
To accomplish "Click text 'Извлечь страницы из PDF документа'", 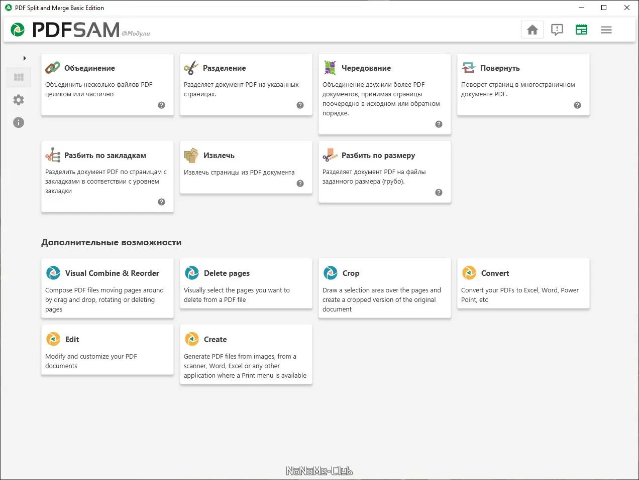I will (x=239, y=172).
